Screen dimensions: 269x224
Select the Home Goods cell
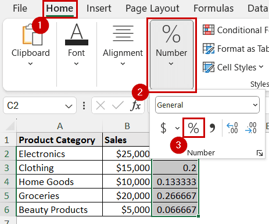pos(60,182)
